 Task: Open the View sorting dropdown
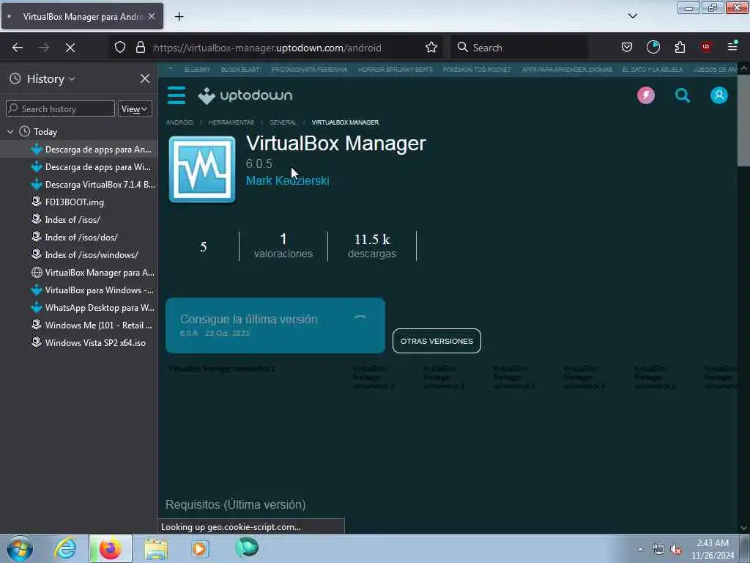tap(135, 108)
